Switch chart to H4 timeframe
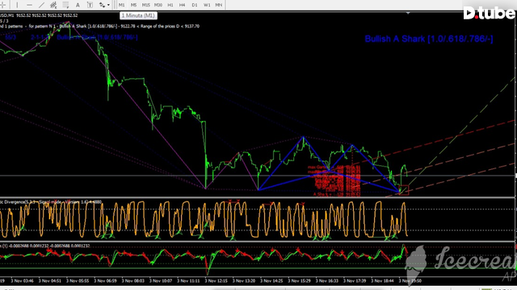The image size is (517, 290). point(182,5)
